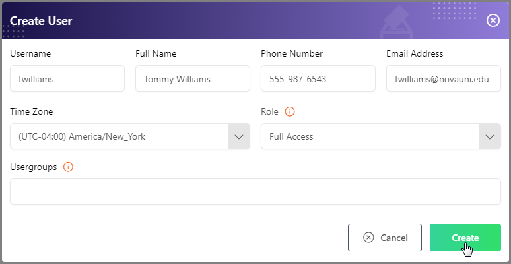Click the Usergroups info icon
The height and width of the screenshot is (264, 511).
pos(68,167)
